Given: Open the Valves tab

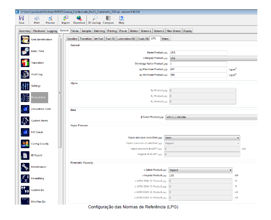Looking at the screenshot, I should click(75, 31).
